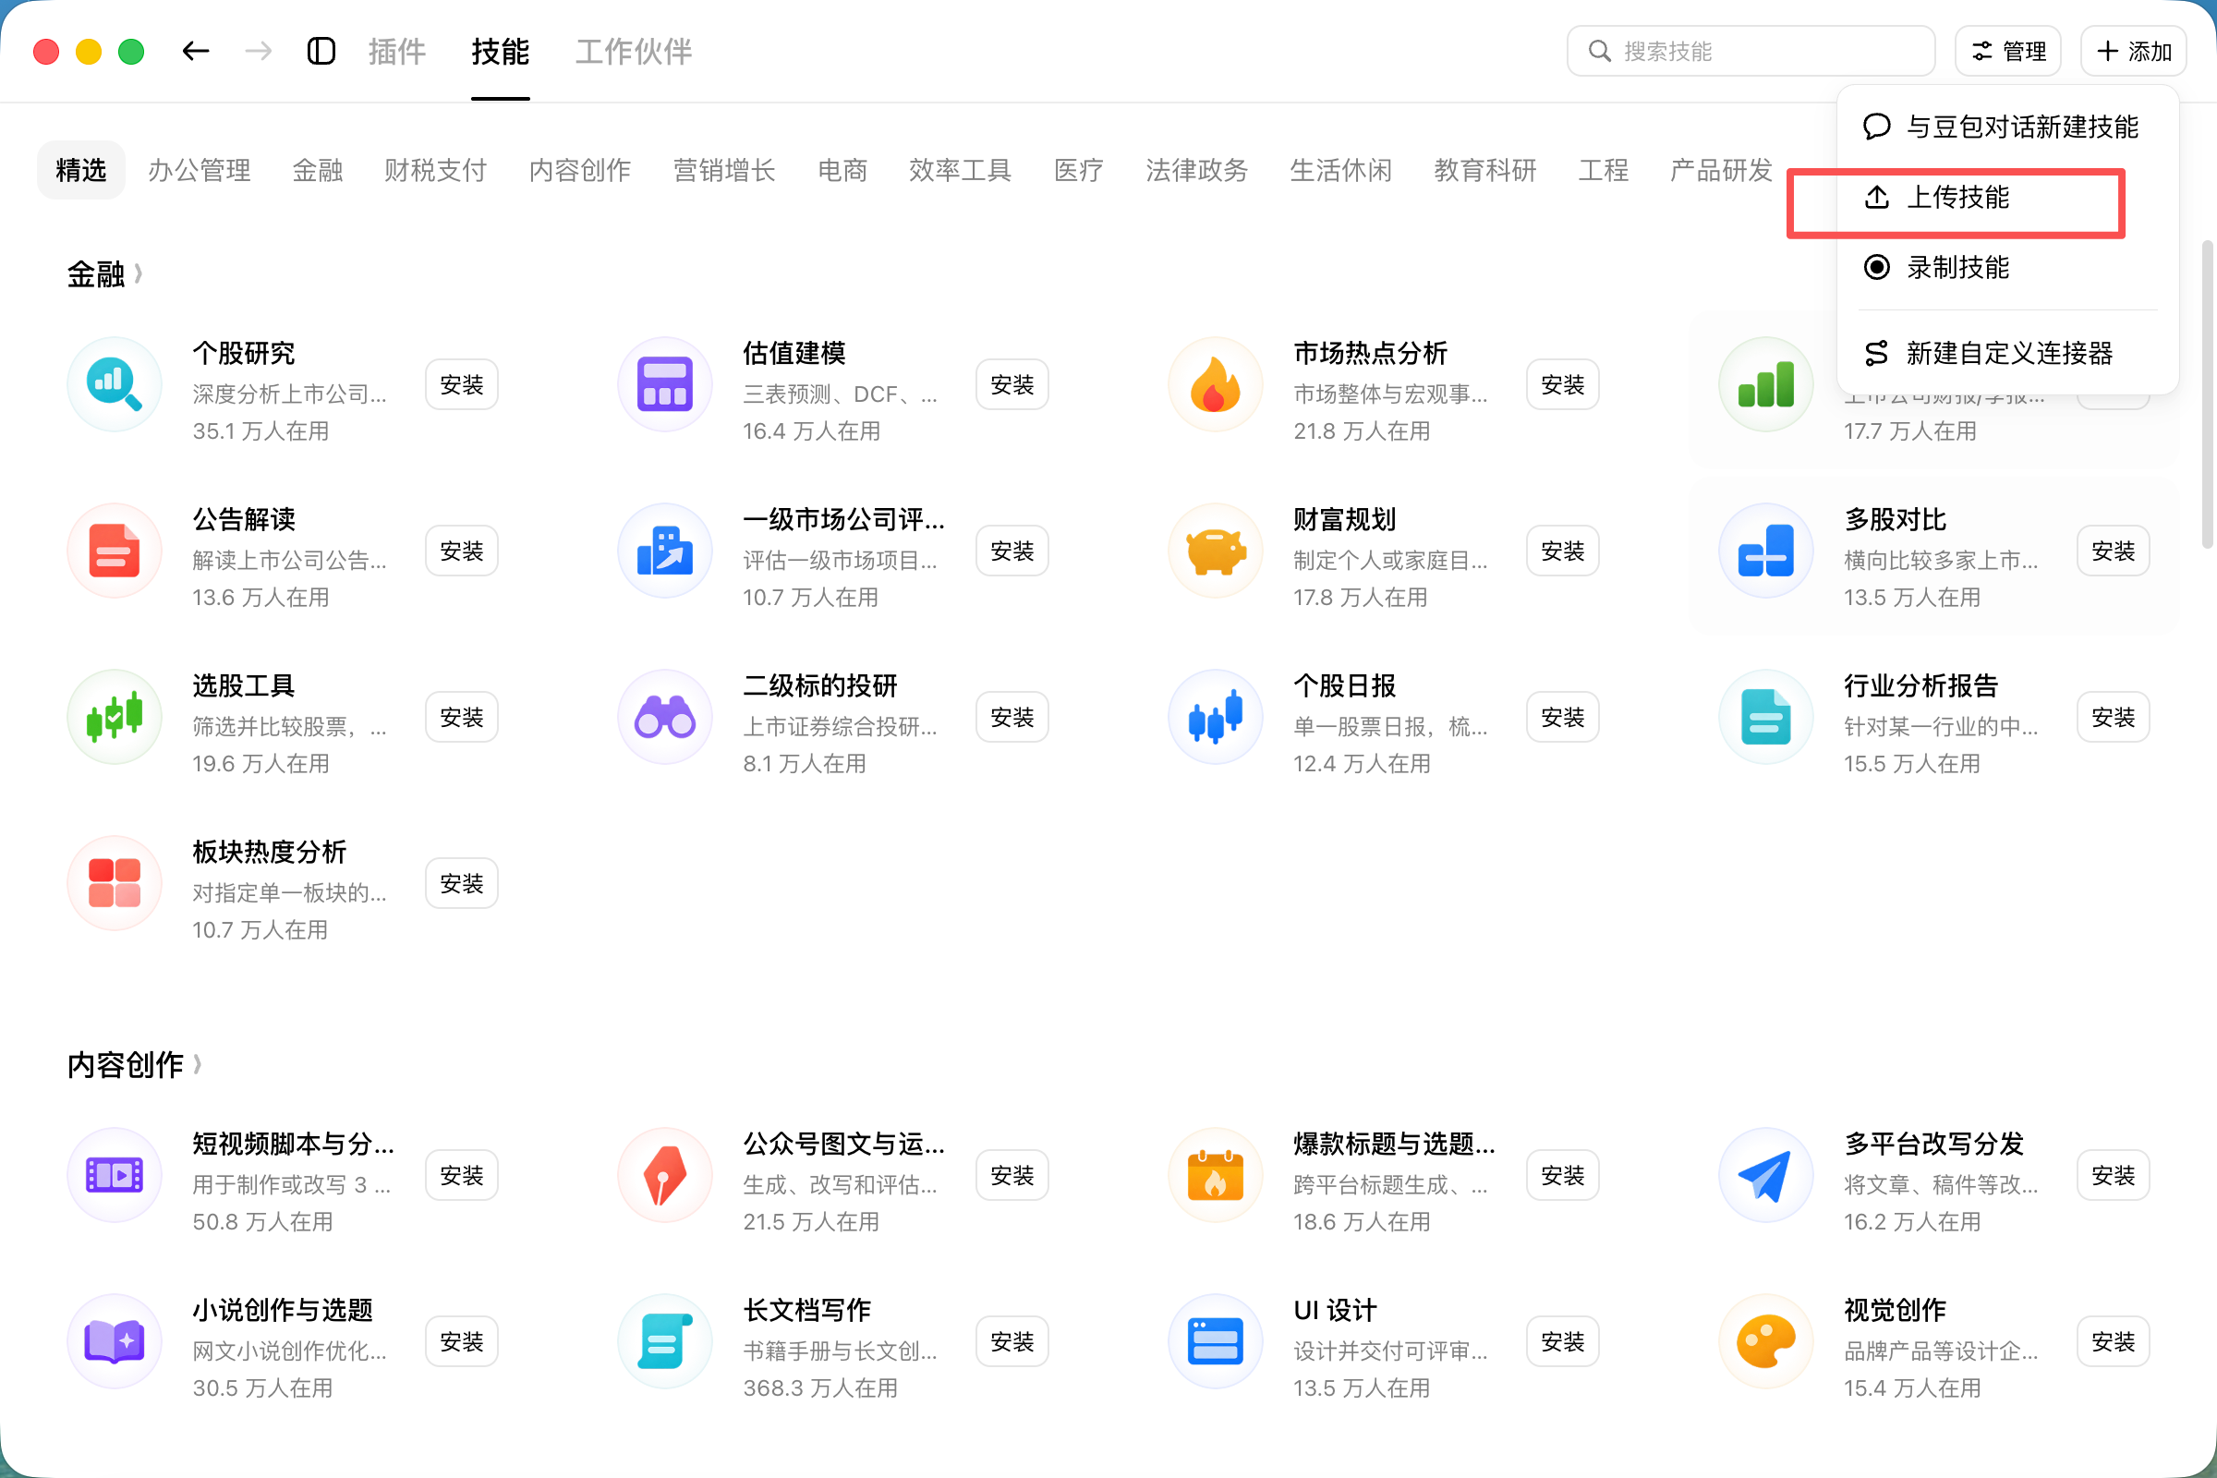This screenshot has width=2217, height=1478.
Task: Open the 二级标的投研 binoculars icon
Action: tap(664, 717)
